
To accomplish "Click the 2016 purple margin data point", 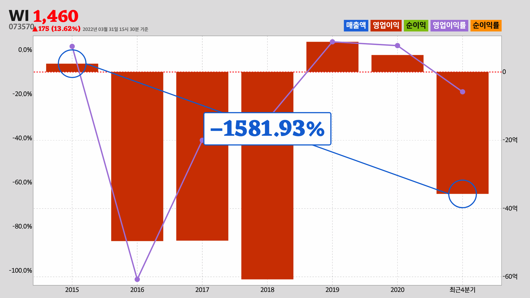I will click(137, 279).
